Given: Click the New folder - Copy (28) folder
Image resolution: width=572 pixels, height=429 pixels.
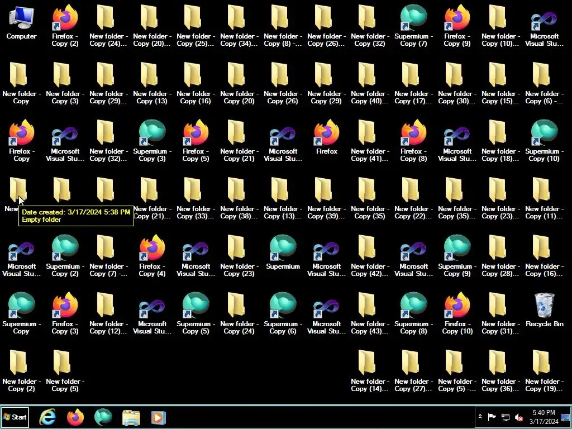Looking at the screenshot, I should click(x=500, y=257).
